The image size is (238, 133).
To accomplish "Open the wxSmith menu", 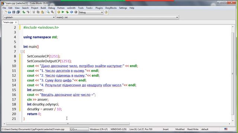I will tap(71, 8).
